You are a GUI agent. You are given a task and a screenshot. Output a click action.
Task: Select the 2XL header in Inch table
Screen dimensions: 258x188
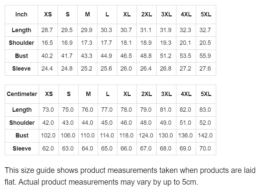coord(147,14)
